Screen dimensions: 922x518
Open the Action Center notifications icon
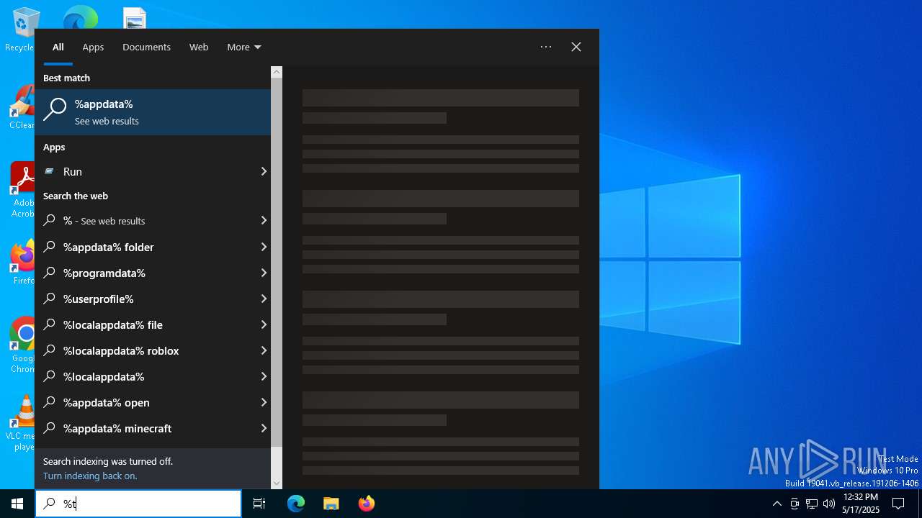point(898,504)
